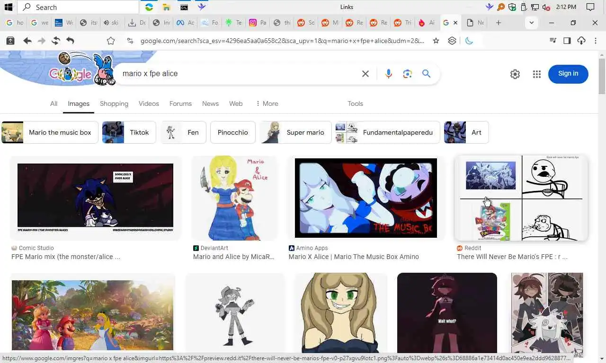Open the DeviantArt Mario and Alice drawing

tap(234, 198)
